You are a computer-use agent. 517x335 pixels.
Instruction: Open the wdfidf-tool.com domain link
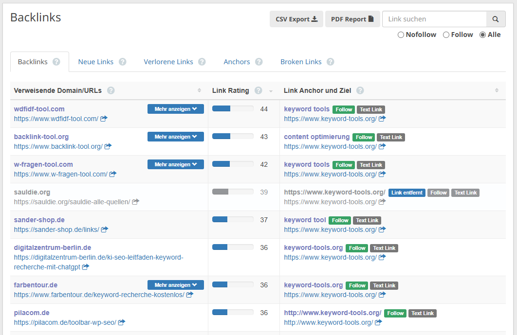39,109
